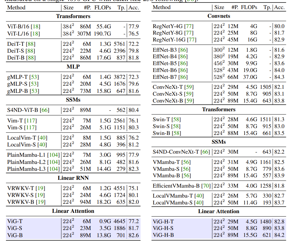
Task: Click the Linear RNN section heading
Action: click(73, 178)
